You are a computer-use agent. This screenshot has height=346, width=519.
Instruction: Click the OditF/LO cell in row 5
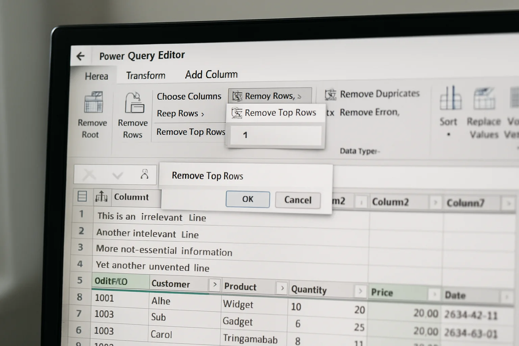point(121,281)
